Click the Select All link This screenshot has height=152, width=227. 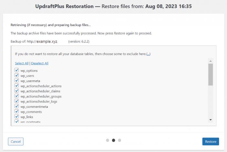click(x=22, y=63)
